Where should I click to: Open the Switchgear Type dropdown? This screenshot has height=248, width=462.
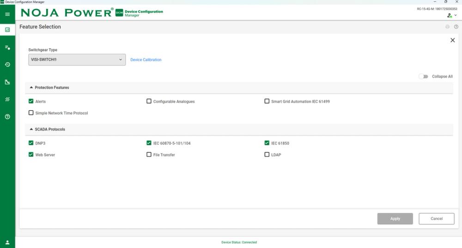(77, 60)
